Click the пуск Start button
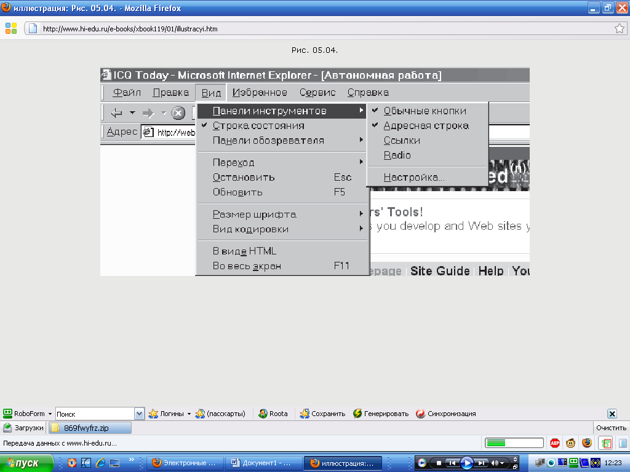The image size is (630, 472). click(26, 463)
